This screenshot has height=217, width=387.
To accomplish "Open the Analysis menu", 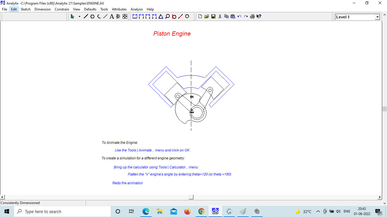I will (137, 9).
